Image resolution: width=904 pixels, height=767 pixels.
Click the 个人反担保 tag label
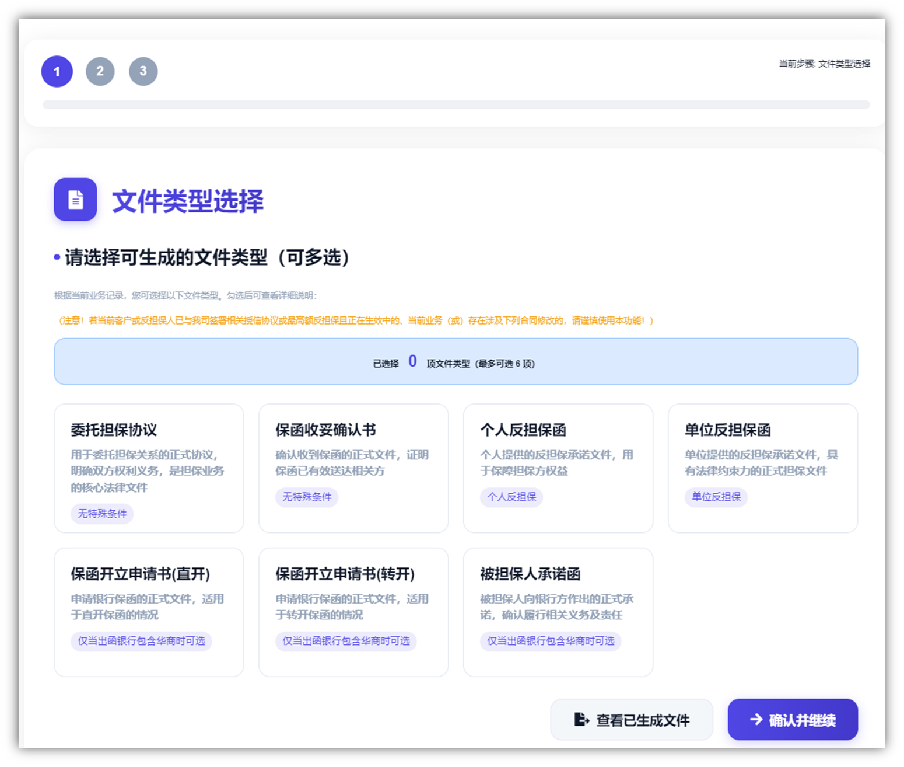(511, 497)
